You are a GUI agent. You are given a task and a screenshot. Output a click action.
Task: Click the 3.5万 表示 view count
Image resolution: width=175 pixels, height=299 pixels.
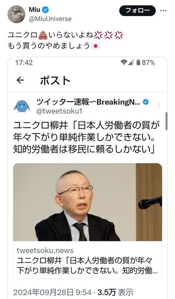(x=115, y=292)
